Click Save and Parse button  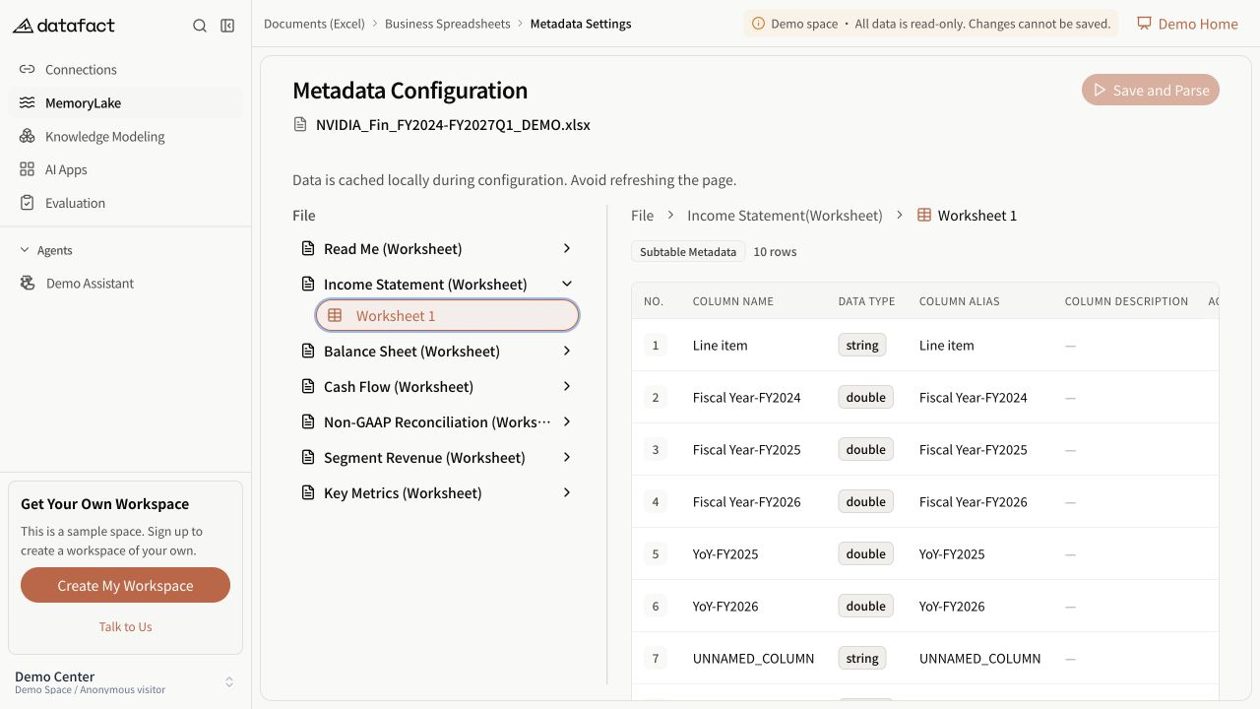tap(1151, 91)
